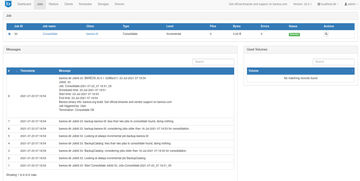
Task: Go to the Dashboard tab
Action: (x=24, y=4)
